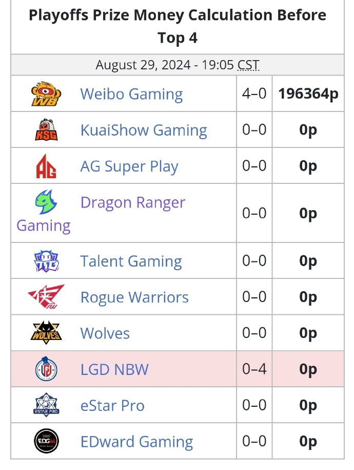Click the CST timezone abbreviation
The width and height of the screenshot is (354, 470).
[x=248, y=65]
